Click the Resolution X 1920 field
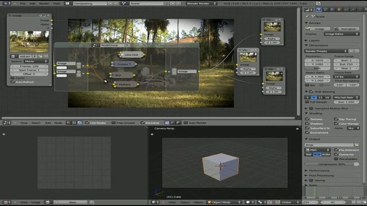 317,60
